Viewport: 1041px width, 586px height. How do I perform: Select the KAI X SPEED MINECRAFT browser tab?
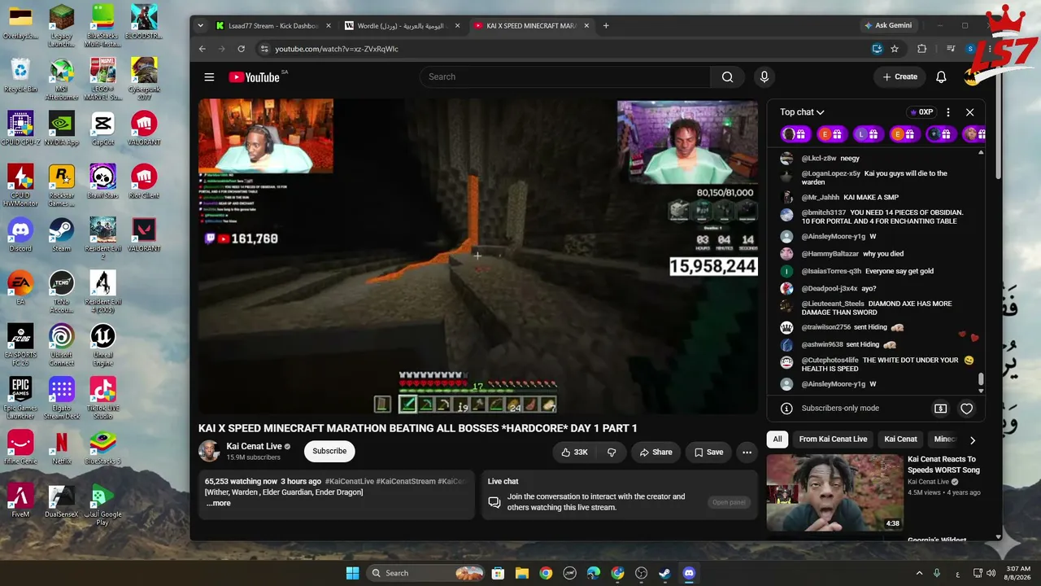click(530, 25)
